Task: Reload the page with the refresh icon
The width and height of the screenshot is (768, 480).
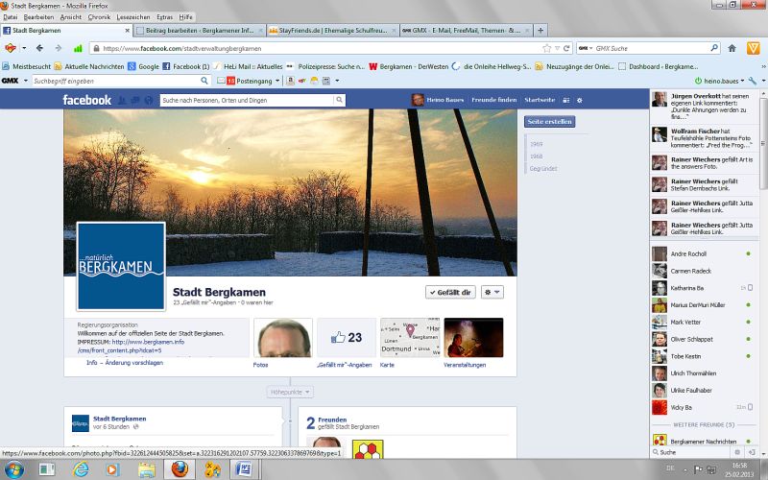Action: (x=566, y=48)
